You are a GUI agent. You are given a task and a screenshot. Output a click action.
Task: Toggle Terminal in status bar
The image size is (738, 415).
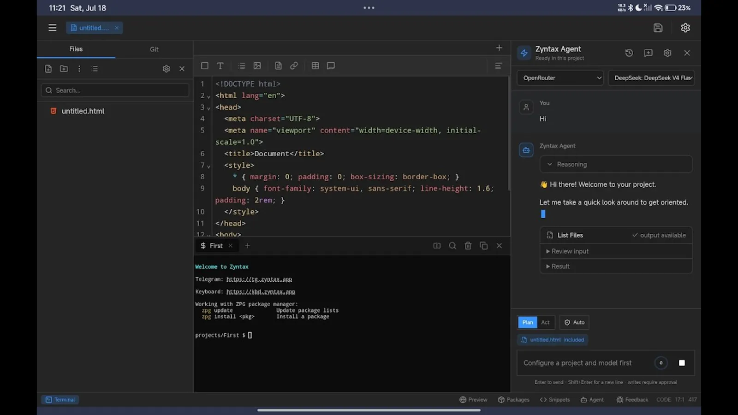60,400
